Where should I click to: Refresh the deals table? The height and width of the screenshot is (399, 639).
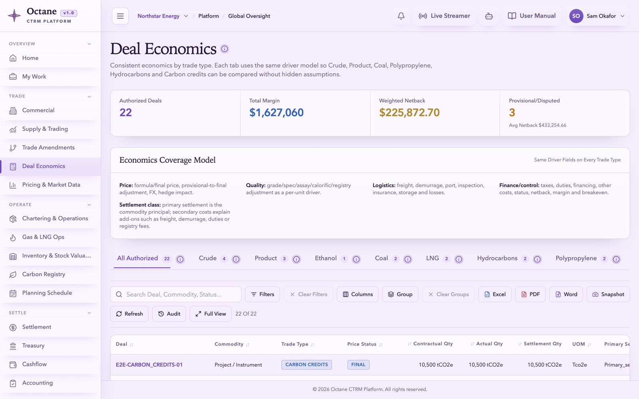129,314
